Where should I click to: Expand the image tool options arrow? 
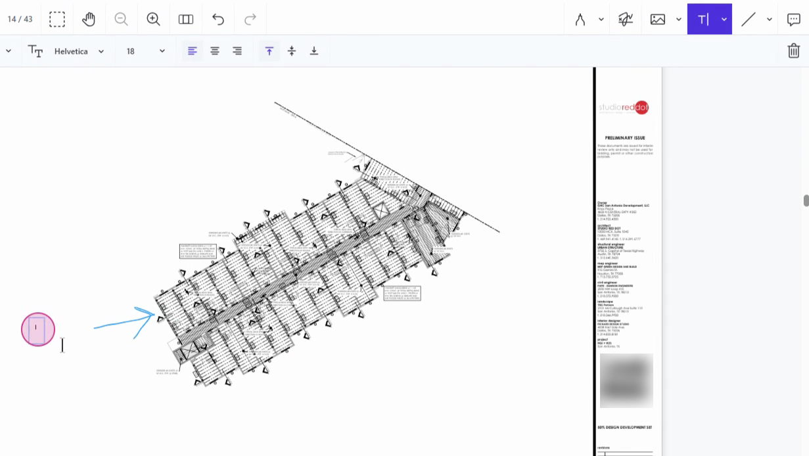point(679,20)
